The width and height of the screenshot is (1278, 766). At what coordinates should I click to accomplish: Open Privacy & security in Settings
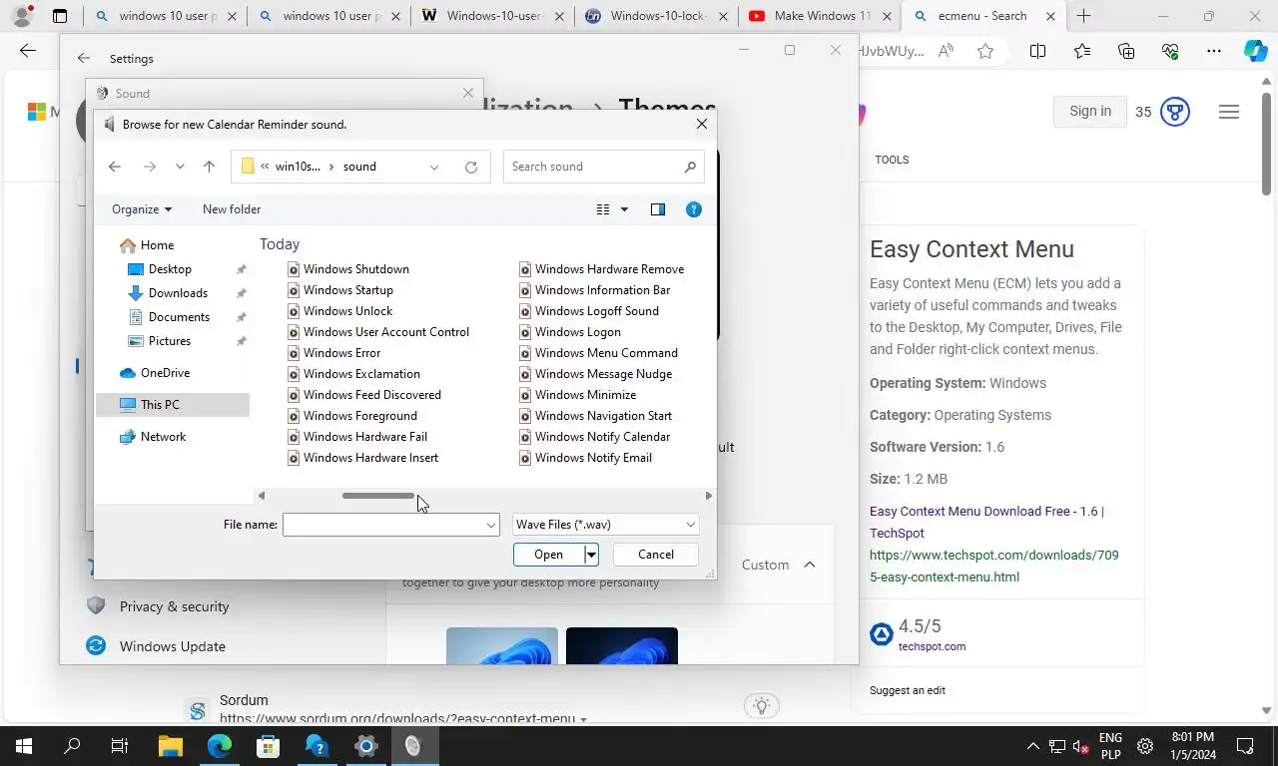(174, 606)
